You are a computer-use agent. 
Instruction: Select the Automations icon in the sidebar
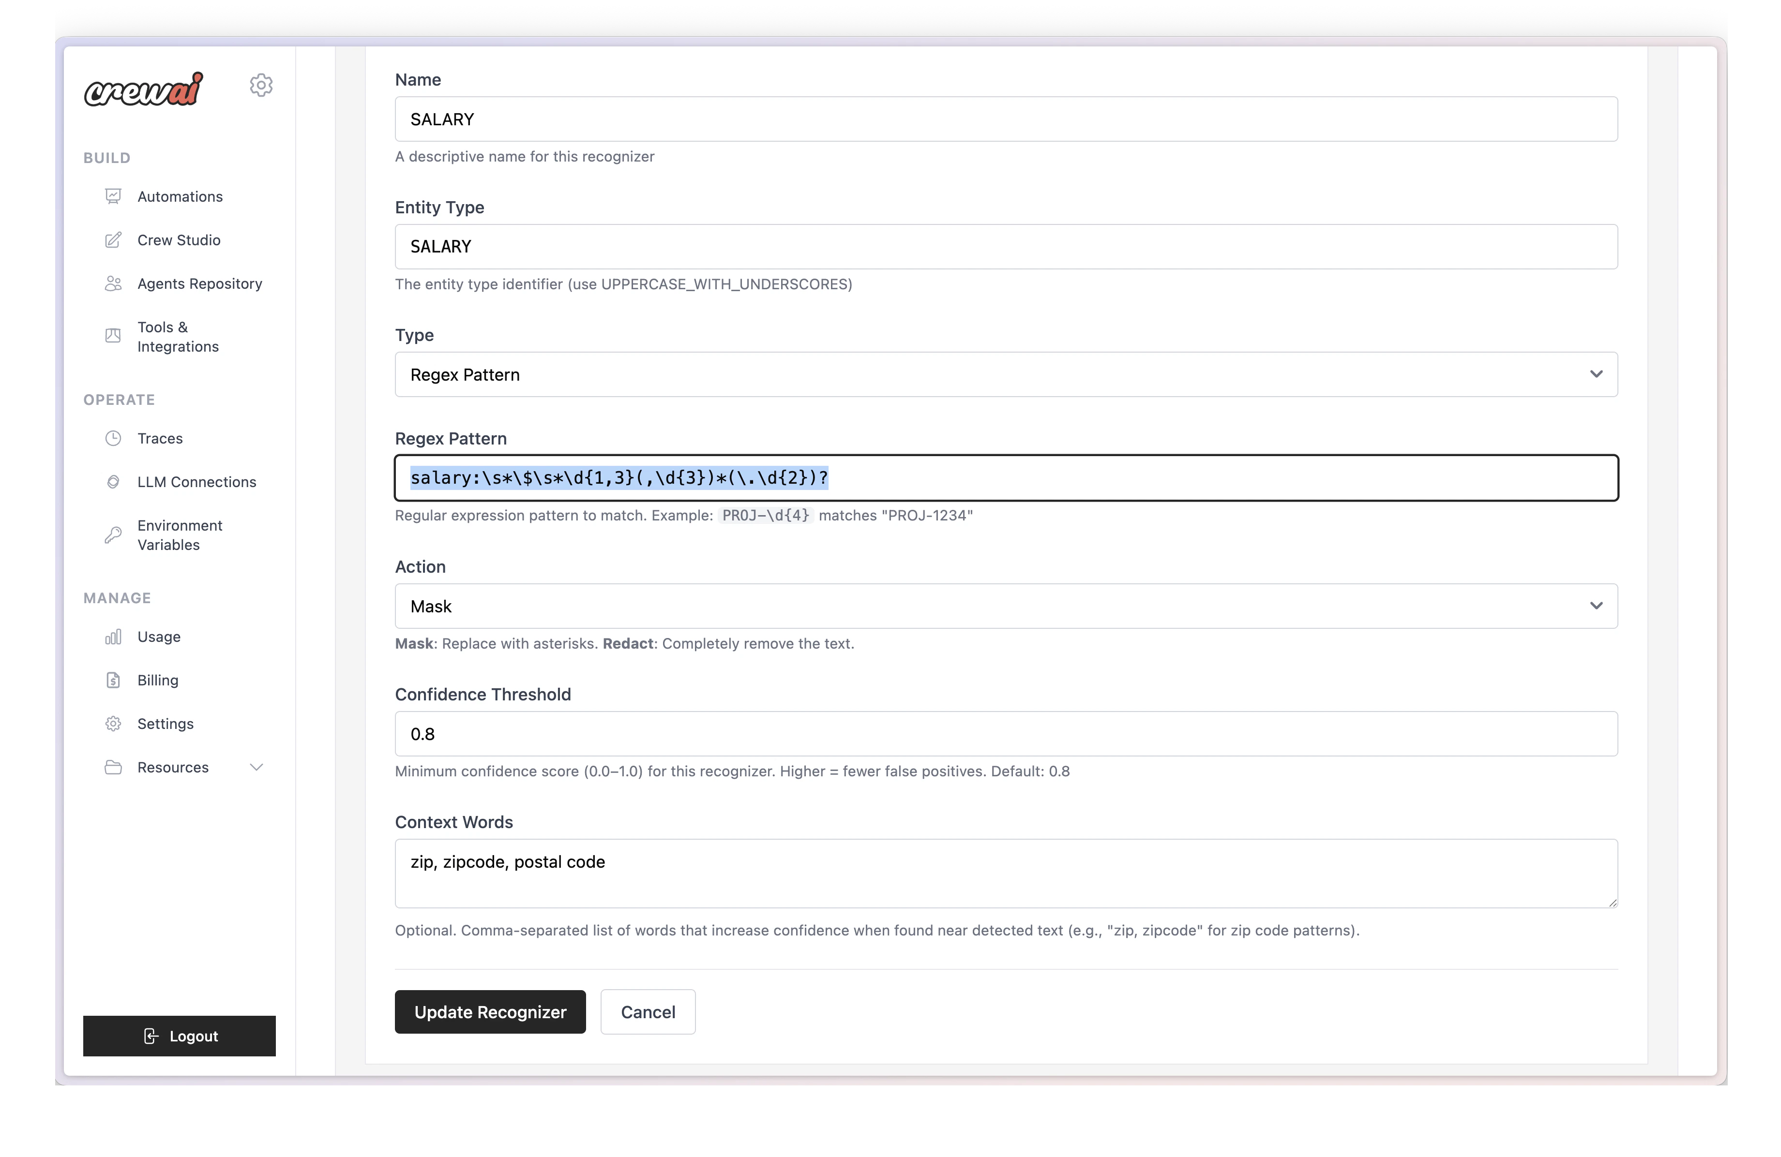tap(113, 196)
